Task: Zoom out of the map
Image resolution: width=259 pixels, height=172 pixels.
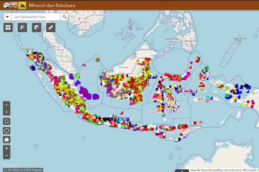Action: coord(6,156)
